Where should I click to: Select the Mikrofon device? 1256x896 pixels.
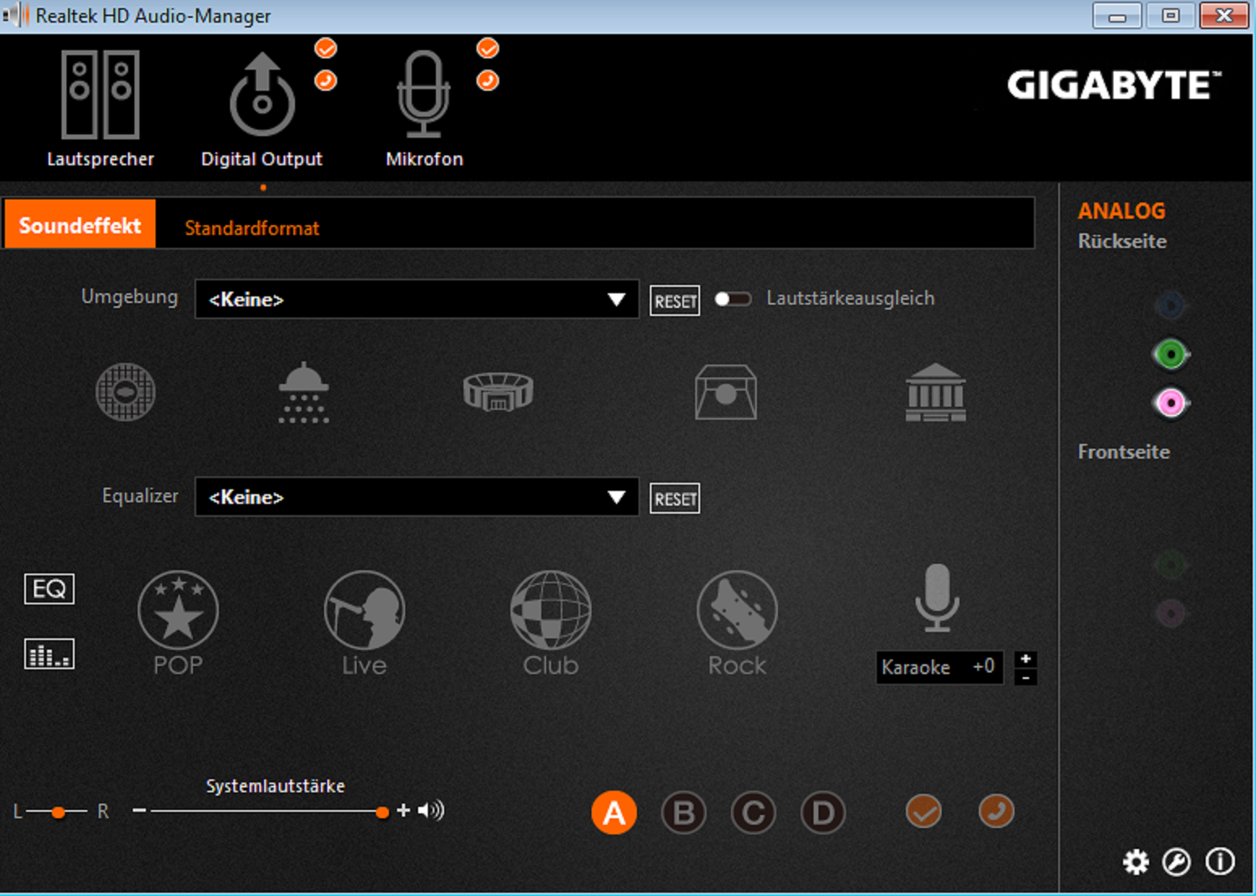(x=424, y=108)
